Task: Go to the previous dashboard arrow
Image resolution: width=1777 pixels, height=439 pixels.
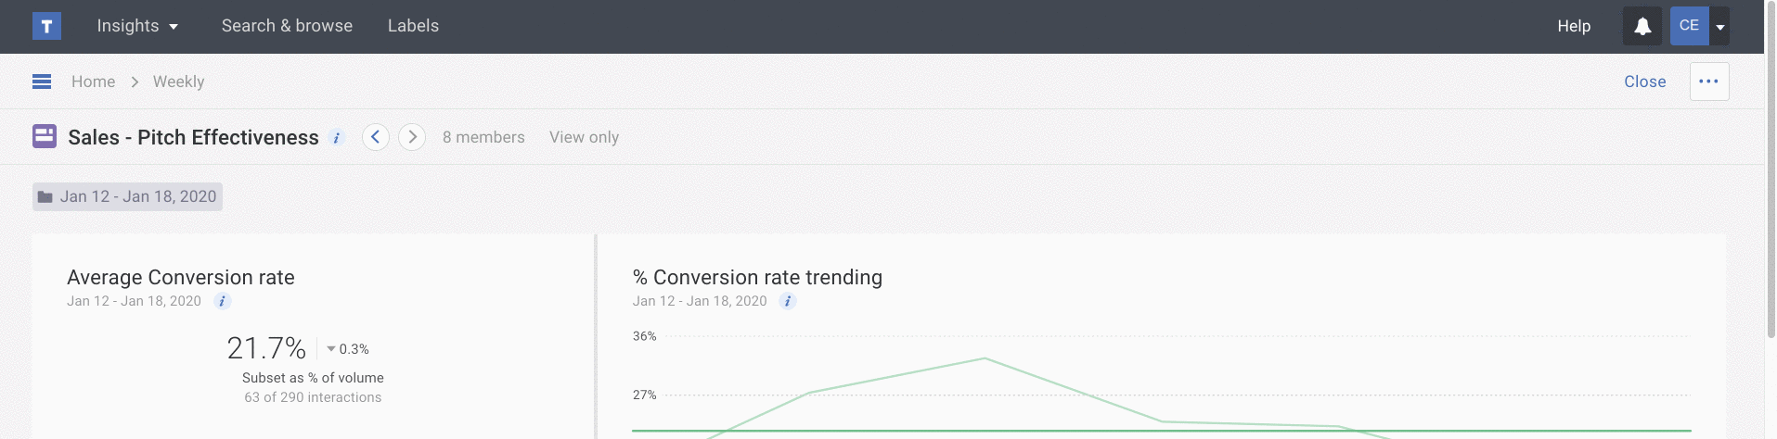Action: [375, 137]
